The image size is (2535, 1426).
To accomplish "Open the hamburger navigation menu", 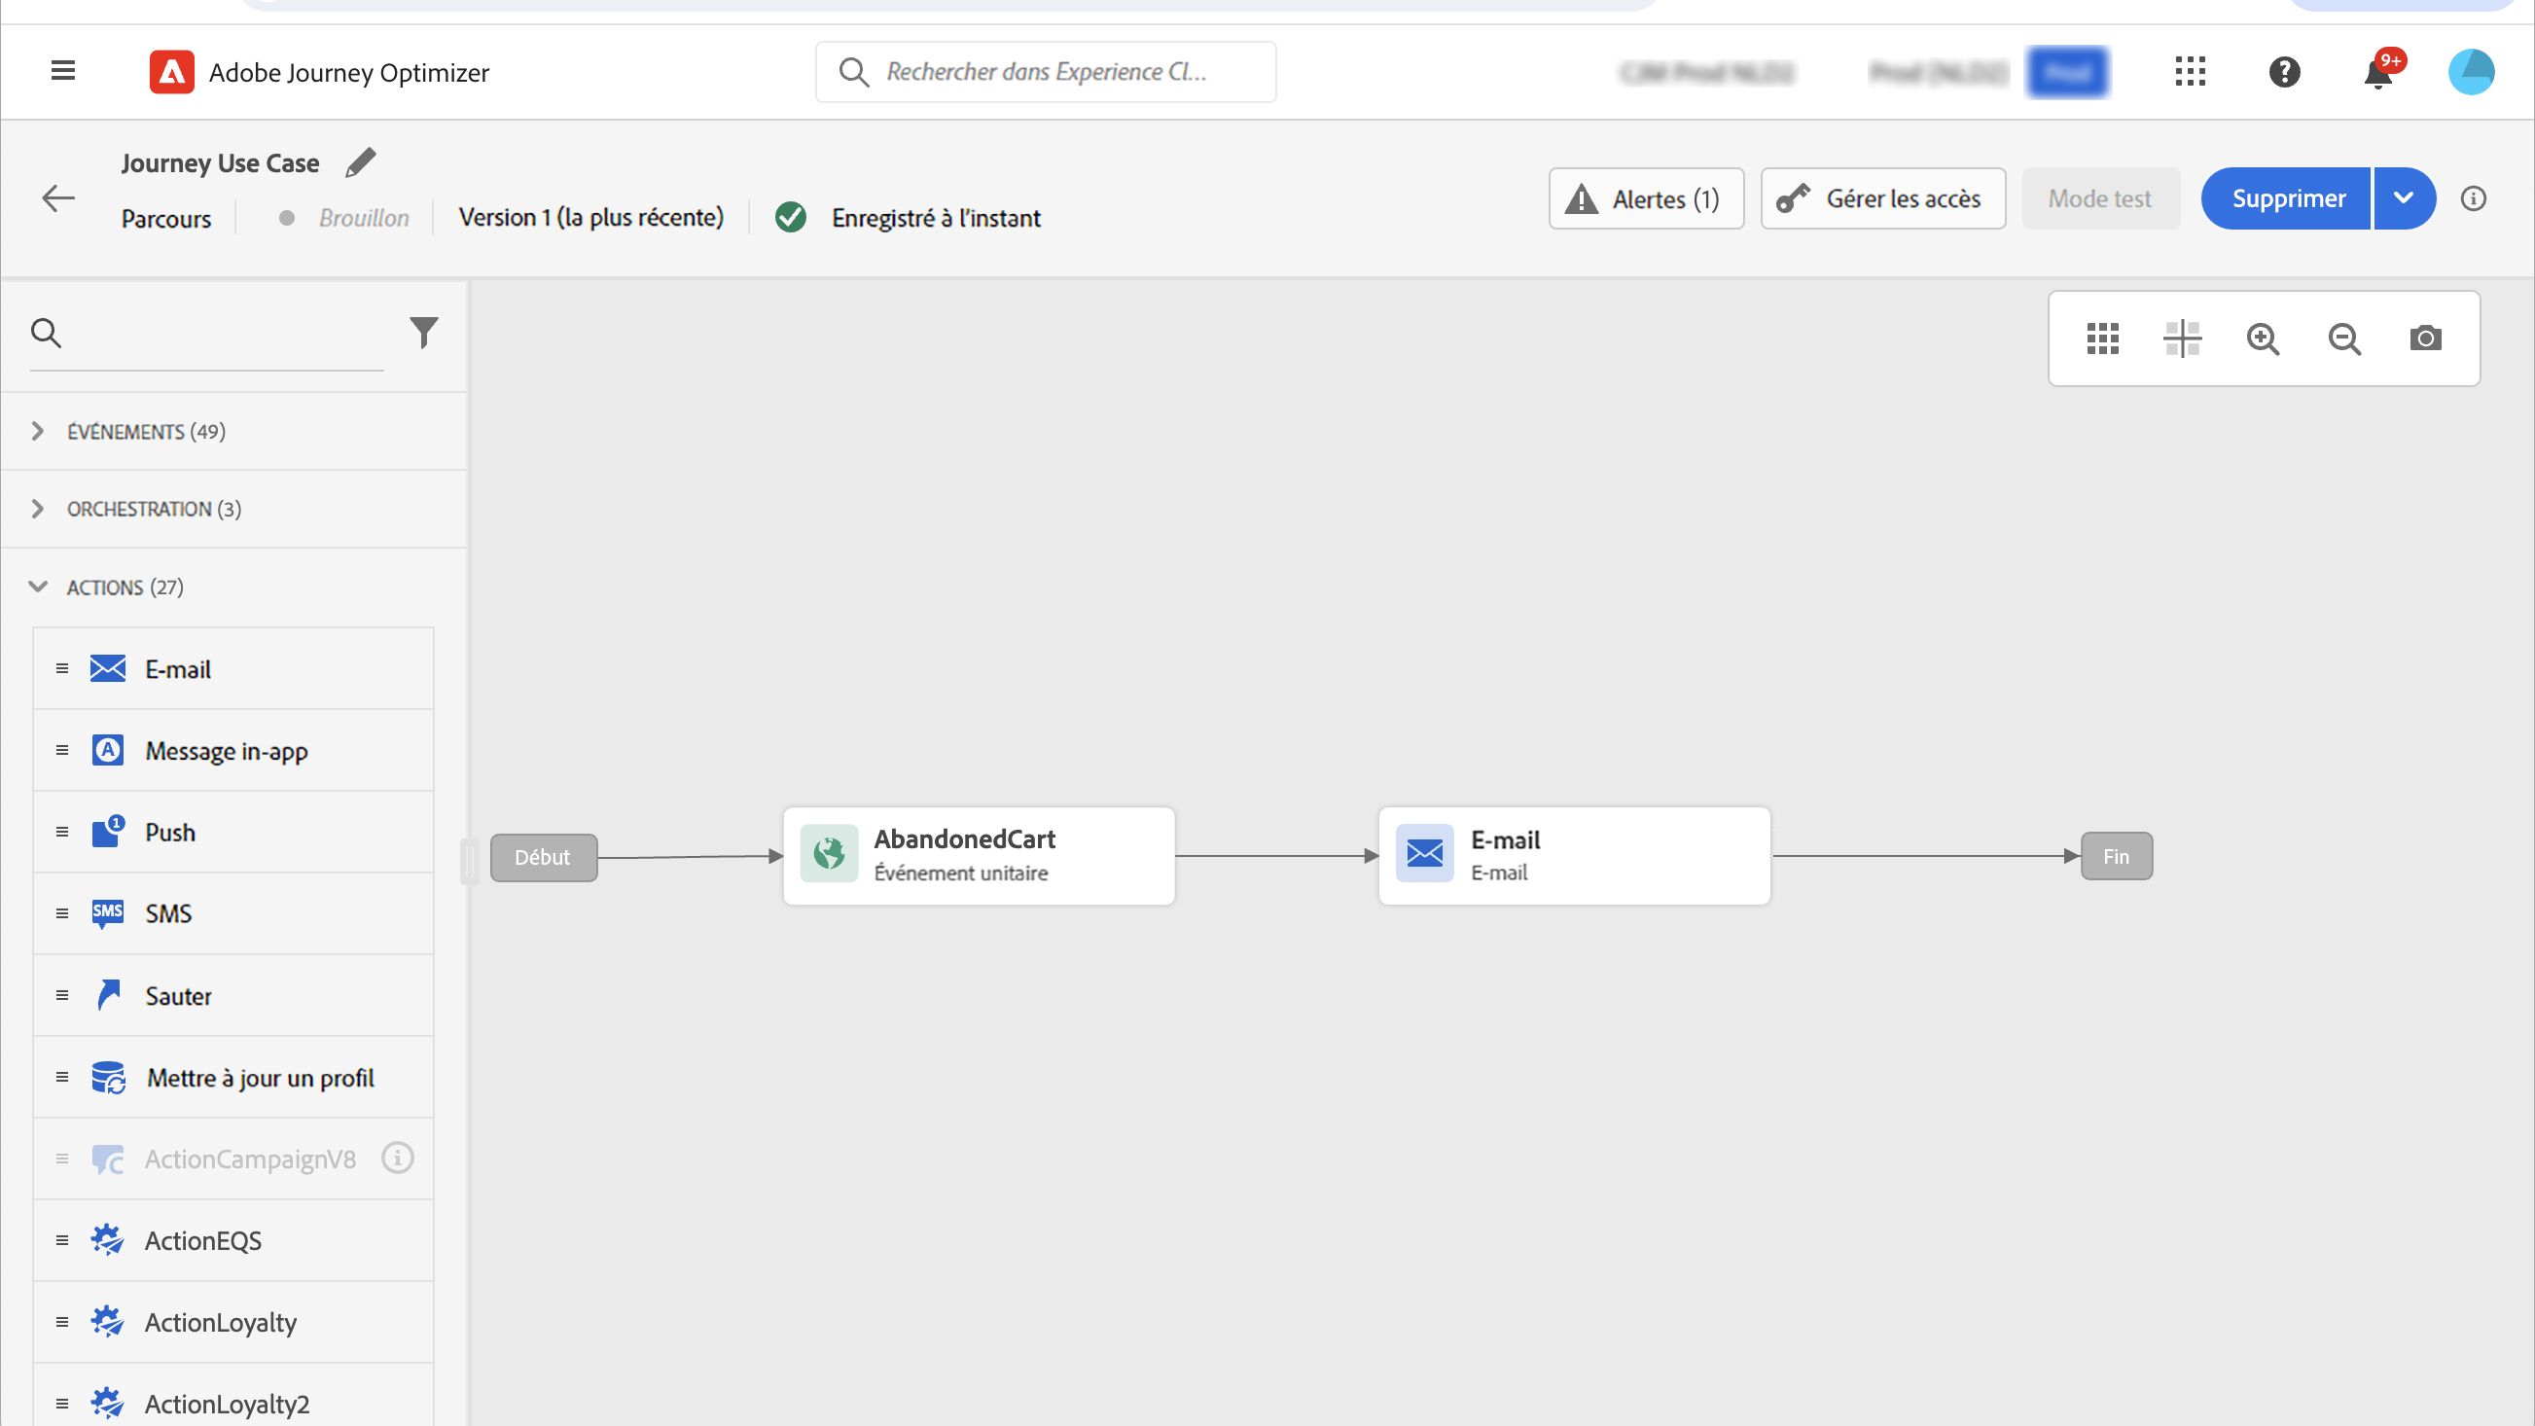I will [x=63, y=71].
